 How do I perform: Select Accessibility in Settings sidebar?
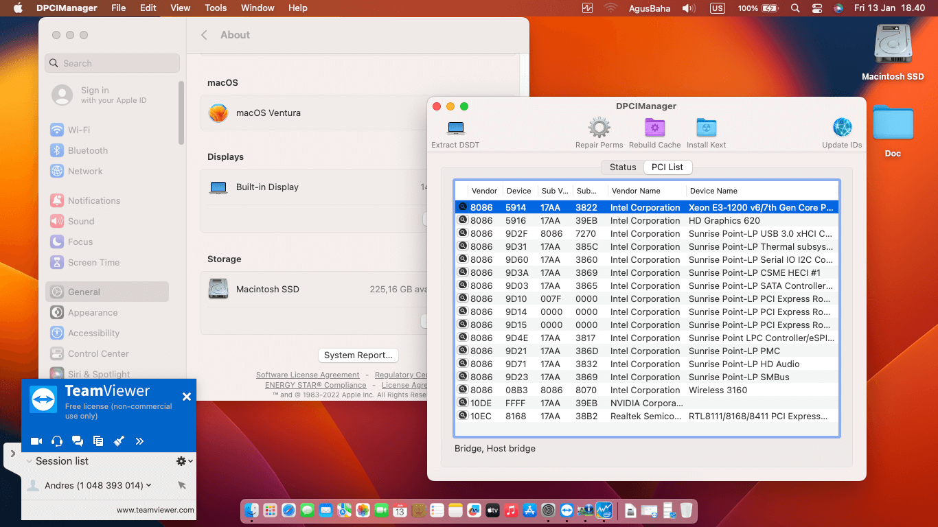107,333
